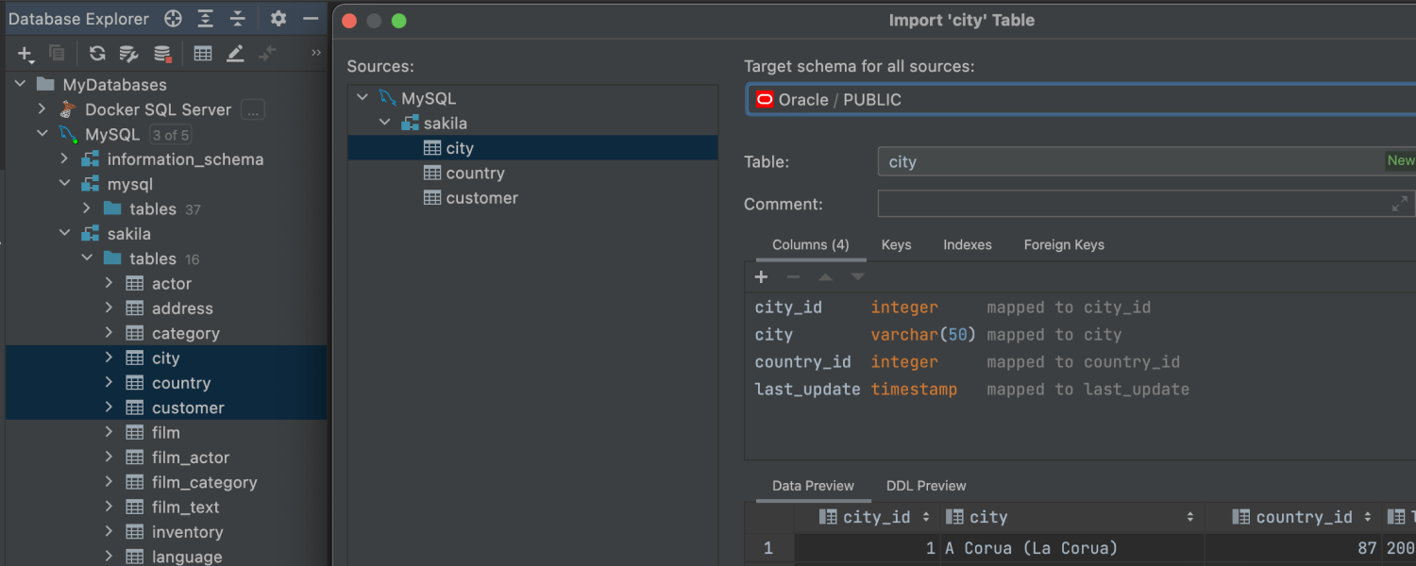Switch to the Foreign Keys tab
This screenshot has width=1416, height=566.
1063,245
